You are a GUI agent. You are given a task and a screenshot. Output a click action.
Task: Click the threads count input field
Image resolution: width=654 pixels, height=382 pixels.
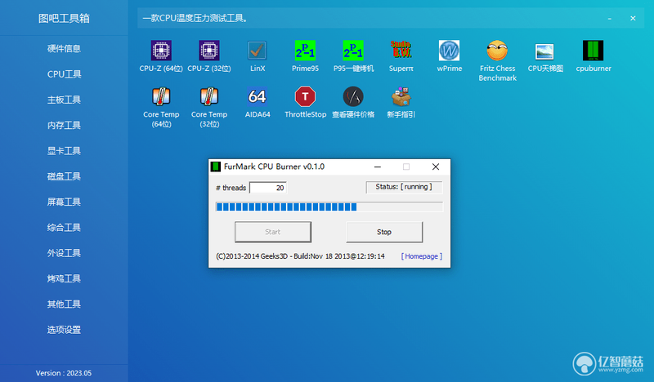click(x=268, y=188)
